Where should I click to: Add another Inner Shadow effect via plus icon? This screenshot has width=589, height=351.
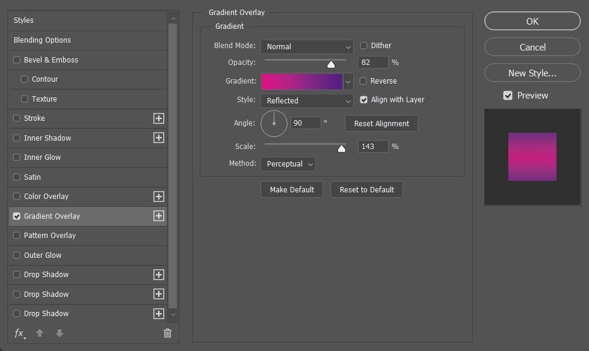(x=158, y=138)
